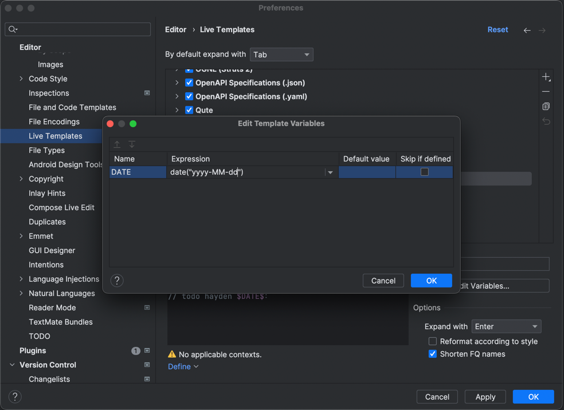Enable Reformat according to style
Image resolution: width=564 pixels, height=410 pixels.
[433, 341]
